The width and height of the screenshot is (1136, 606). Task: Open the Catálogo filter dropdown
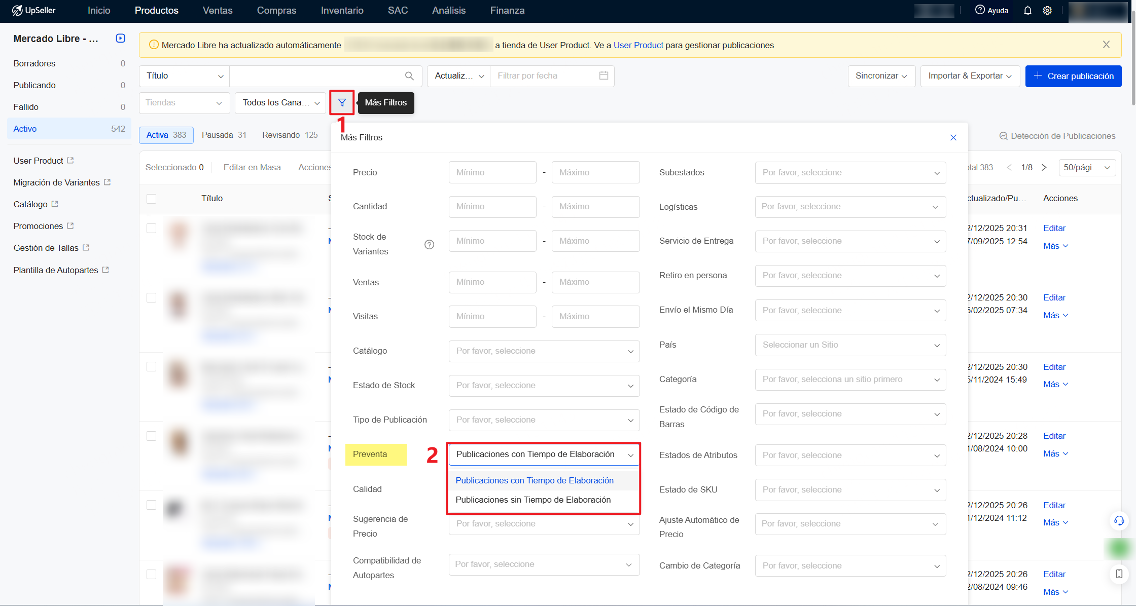tap(544, 351)
